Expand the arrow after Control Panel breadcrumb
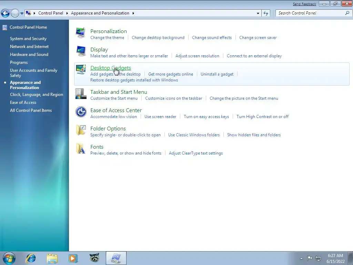353x265 pixels. coord(67,13)
